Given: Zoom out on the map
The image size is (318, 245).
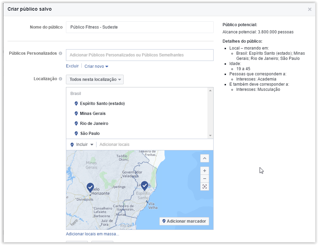Looking at the screenshot, I should 205,179.
